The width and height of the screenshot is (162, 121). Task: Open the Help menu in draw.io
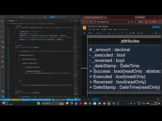(115, 29)
